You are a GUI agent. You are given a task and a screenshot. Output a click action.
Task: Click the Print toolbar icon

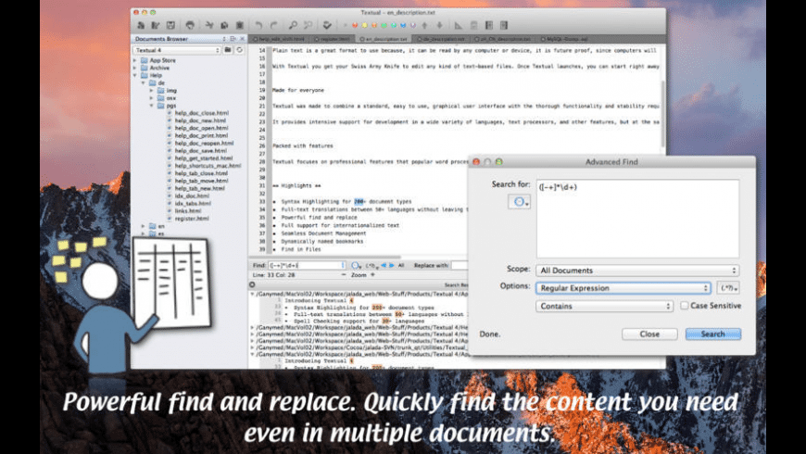pos(190,25)
